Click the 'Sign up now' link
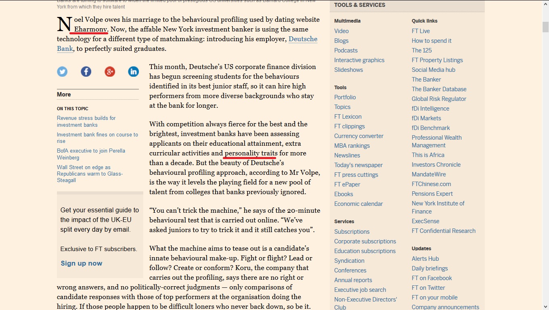Viewport: 549px width, 310px height. tap(82, 263)
